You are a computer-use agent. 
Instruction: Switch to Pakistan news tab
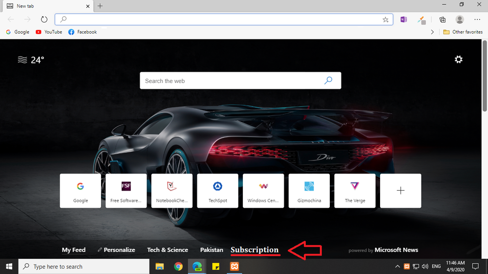click(x=212, y=250)
